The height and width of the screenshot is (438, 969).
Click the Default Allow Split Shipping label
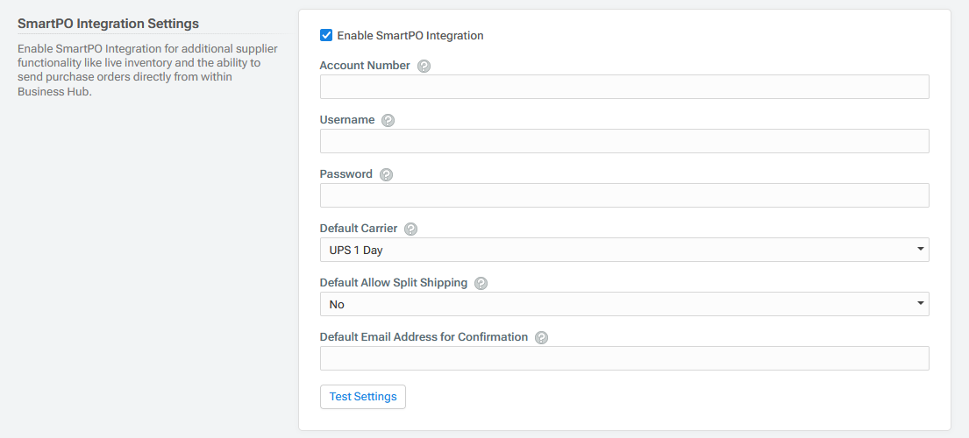pos(394,283)
